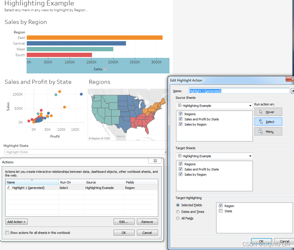Uncheck Sales and Profit by State source sheet
Image resolution: width=294 pixels, height=250 pixels.
[180, 119]
